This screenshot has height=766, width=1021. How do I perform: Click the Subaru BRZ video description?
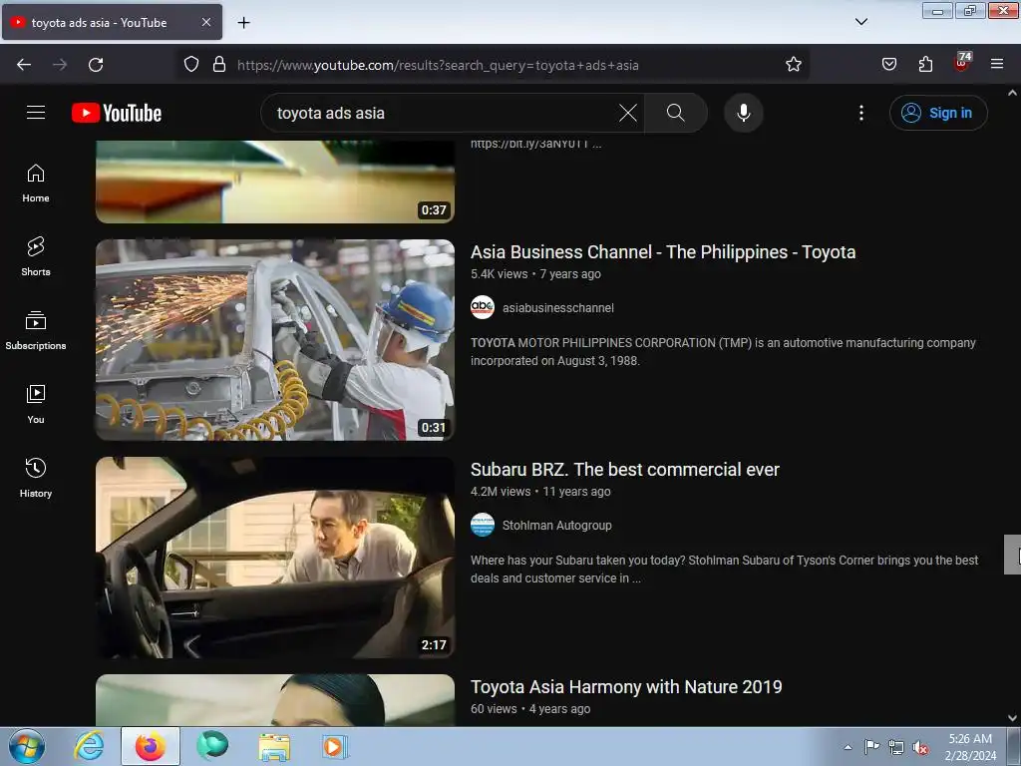point(724,570)
